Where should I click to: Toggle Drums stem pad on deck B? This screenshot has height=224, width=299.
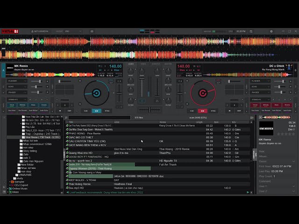[x=287, y=105]
